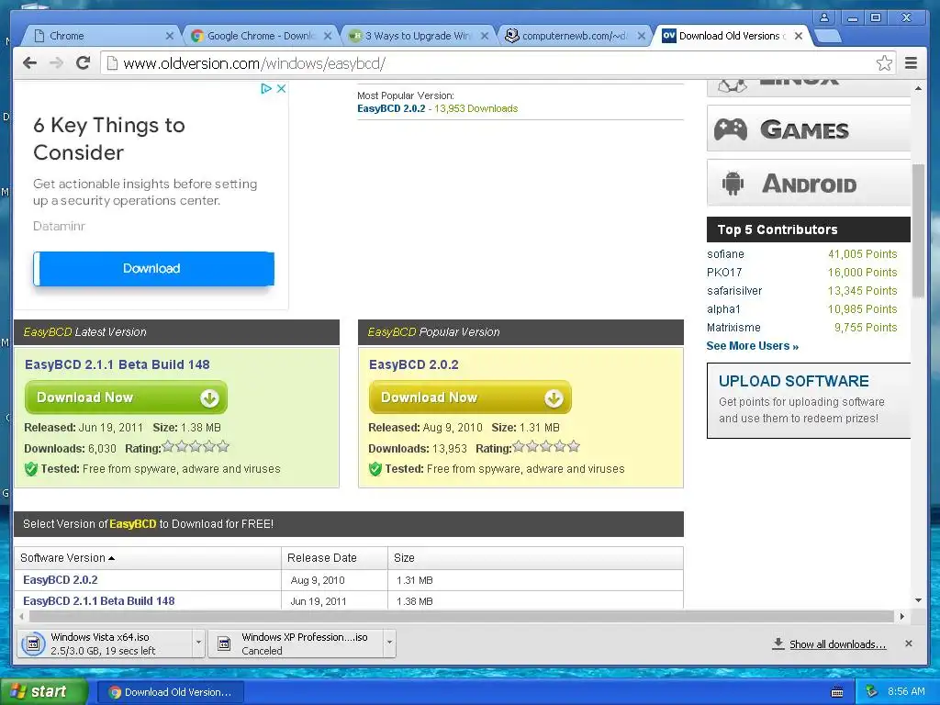Close the ad with the X icon
Viewport: 940px width, 705px height.
pyautogui.click(x=281, y=89)
